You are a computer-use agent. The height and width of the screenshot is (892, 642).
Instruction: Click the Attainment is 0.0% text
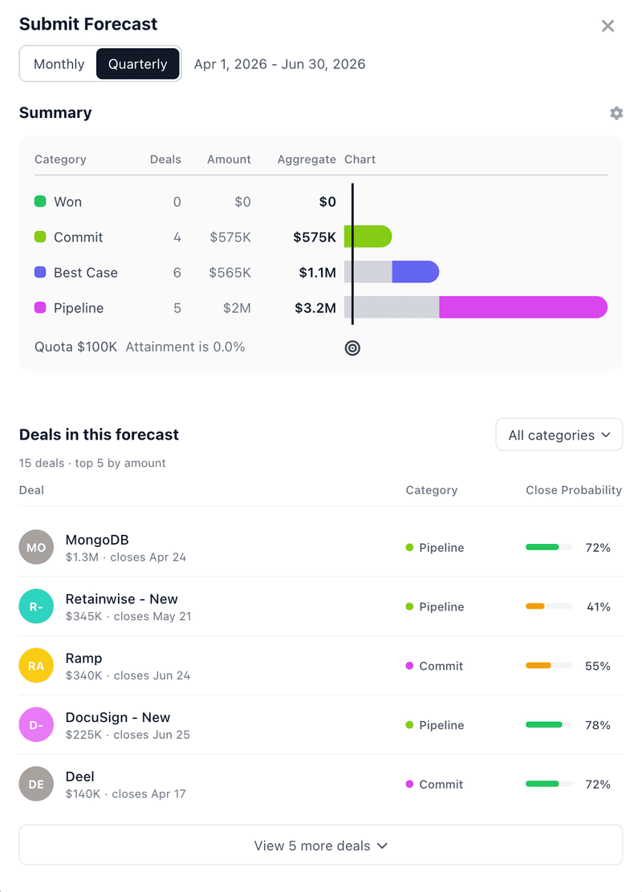(x=185, y=347)
